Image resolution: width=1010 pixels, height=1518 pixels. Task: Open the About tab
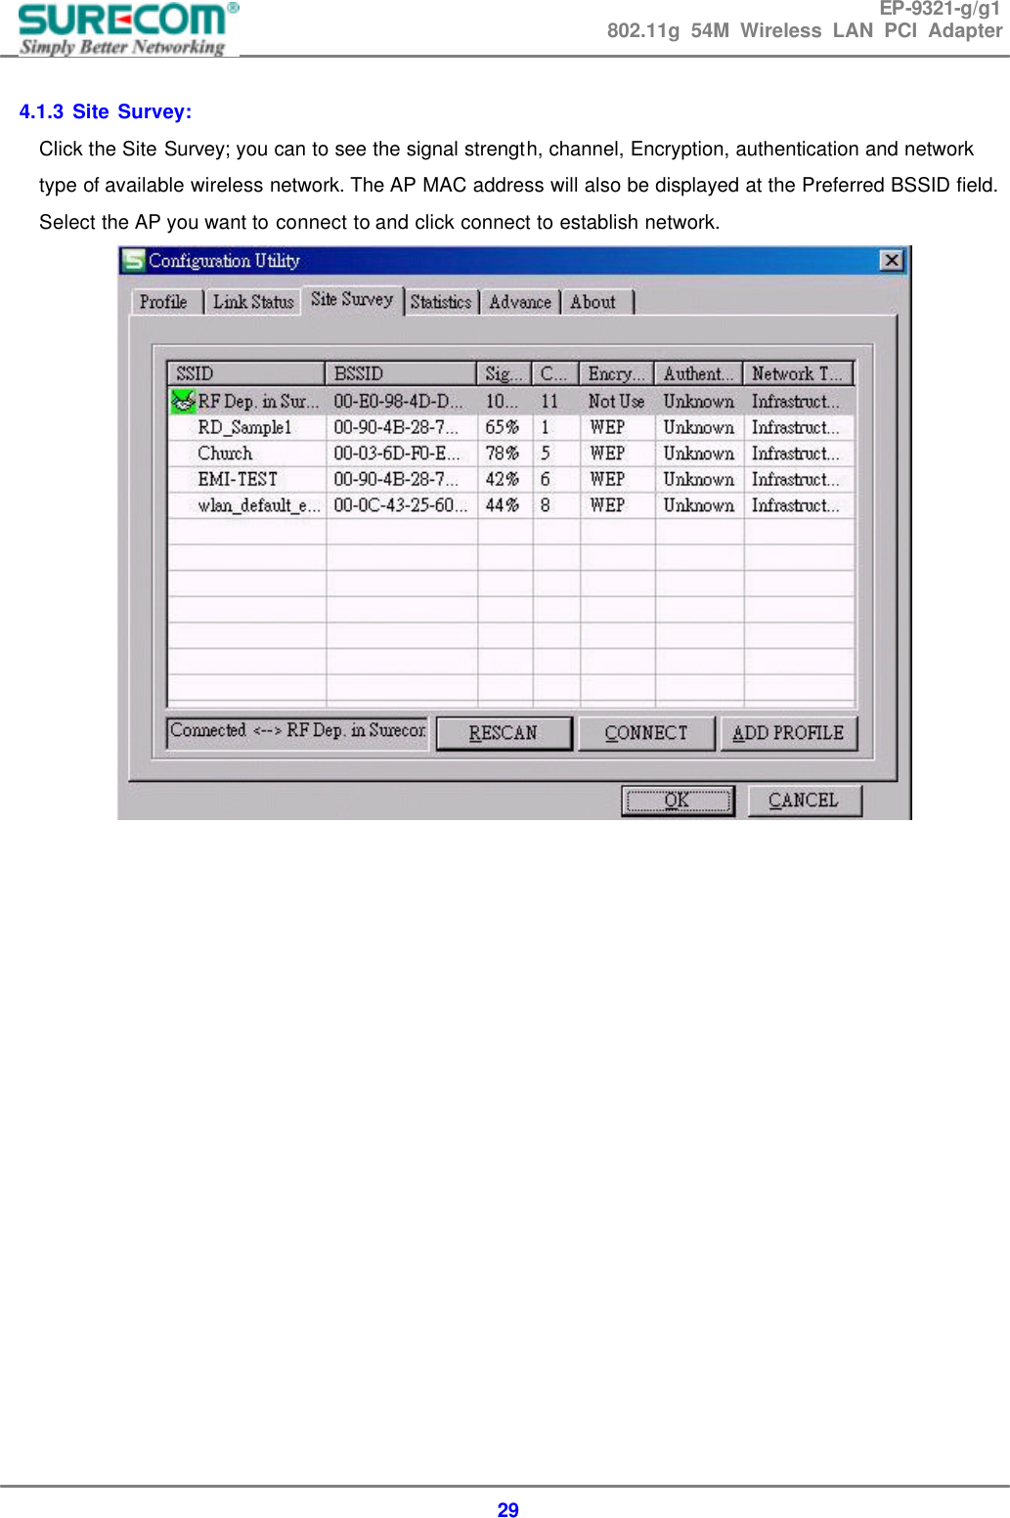[594, 303]
